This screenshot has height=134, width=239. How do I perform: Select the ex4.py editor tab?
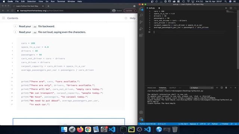pos(152,8)
